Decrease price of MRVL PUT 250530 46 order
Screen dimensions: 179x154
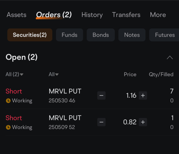point(101,96)
